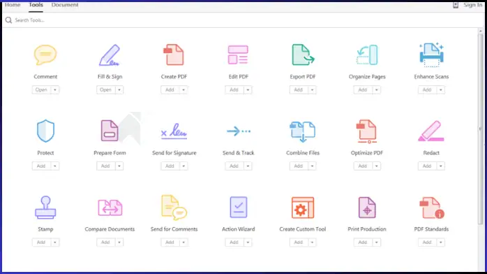
Task: Click the Sign In link
Action: pos(473,5)
